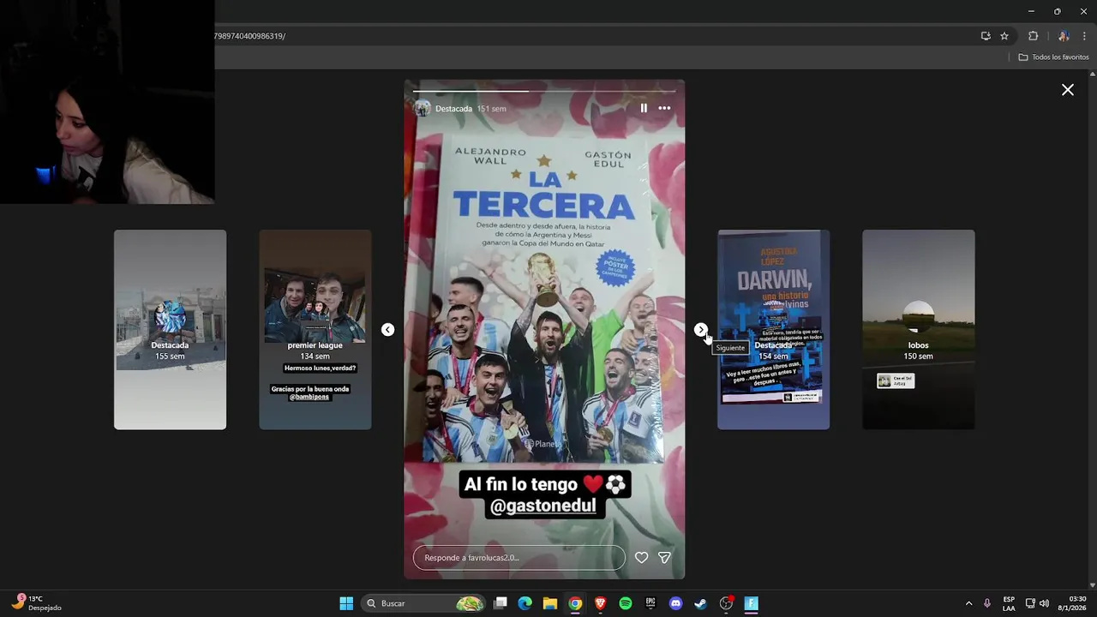Image resolution: width=1097 pixels, height=617 pixels.
Task: Bookmark this page with the star icon
Action: (x=1004, y=36)
